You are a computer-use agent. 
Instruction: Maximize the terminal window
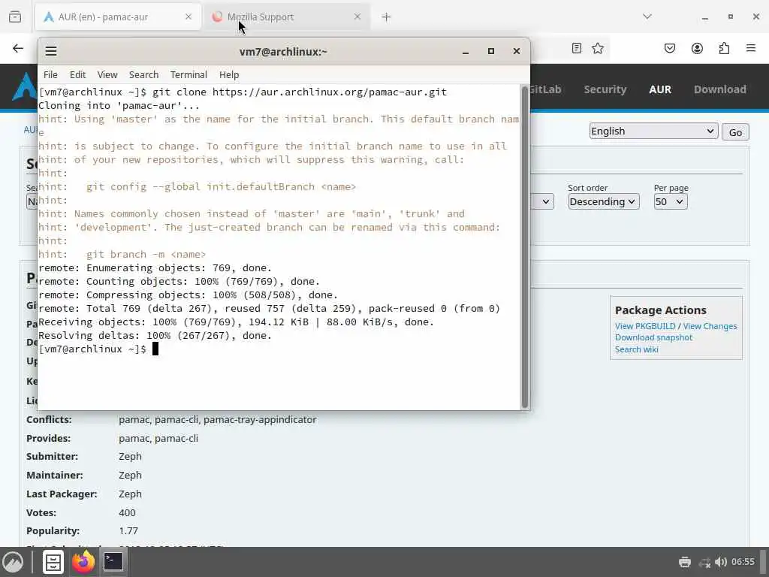coord(491,51)
